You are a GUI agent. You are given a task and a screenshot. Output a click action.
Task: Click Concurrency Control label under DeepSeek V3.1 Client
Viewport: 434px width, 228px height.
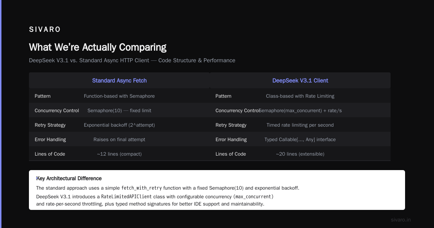coord(238,110)
